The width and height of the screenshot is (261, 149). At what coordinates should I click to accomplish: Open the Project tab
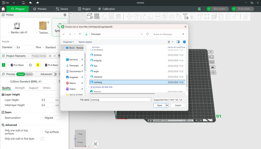pos(84,9)
